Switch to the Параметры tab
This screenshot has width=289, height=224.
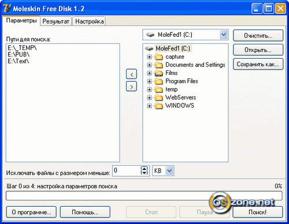pyautogui.click(x=21, y=21)
